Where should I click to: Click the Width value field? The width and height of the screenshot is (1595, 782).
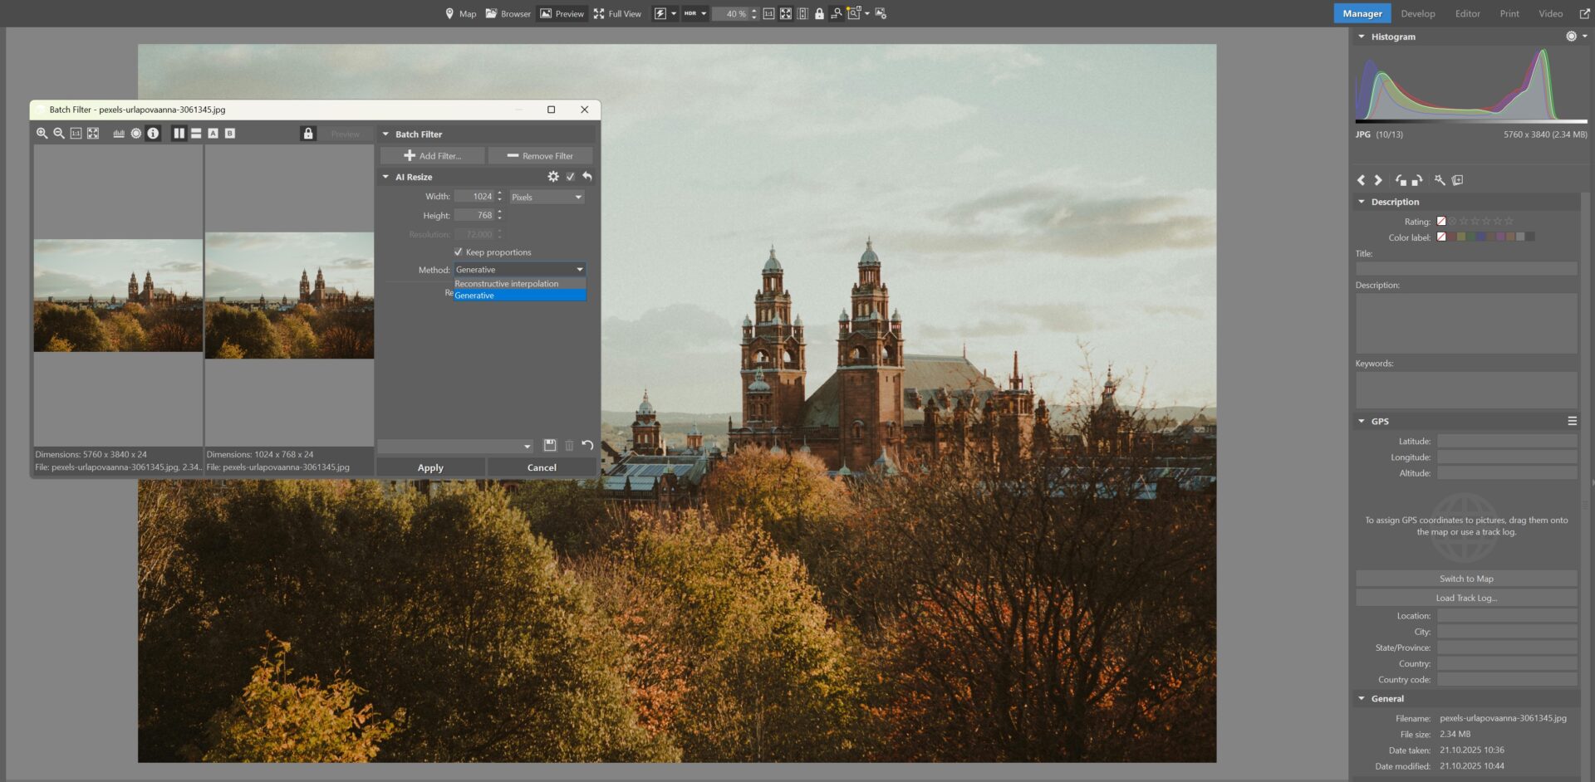click(474, 197)
